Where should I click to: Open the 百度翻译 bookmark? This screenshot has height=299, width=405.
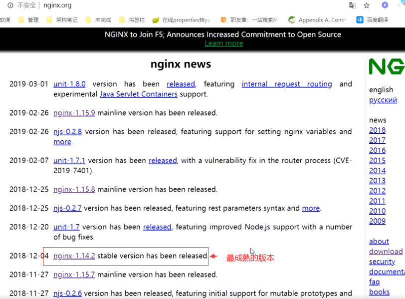point(372,20)
